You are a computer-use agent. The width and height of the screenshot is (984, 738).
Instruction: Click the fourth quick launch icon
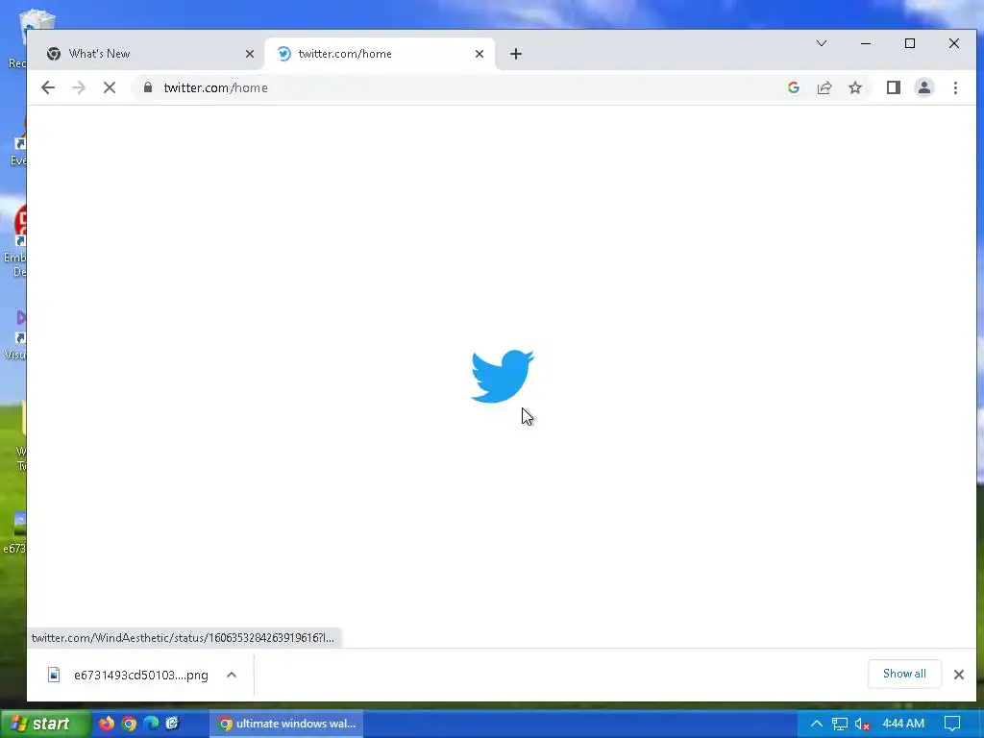[173, 723]
